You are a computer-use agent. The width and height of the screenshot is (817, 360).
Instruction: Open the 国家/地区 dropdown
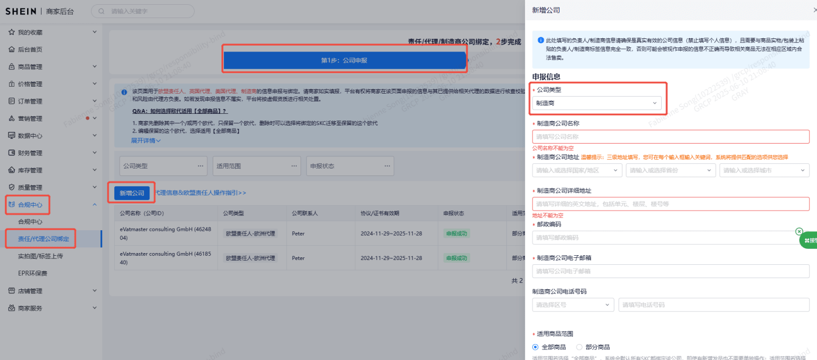577,170
